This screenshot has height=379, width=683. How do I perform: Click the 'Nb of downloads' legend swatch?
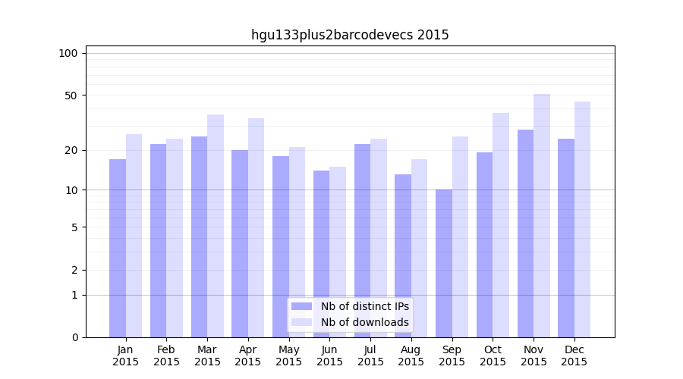(x=301, y=322)
